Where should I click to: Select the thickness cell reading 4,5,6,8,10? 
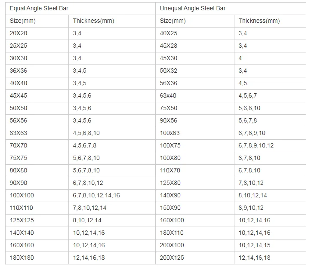(x=86, y=133)
